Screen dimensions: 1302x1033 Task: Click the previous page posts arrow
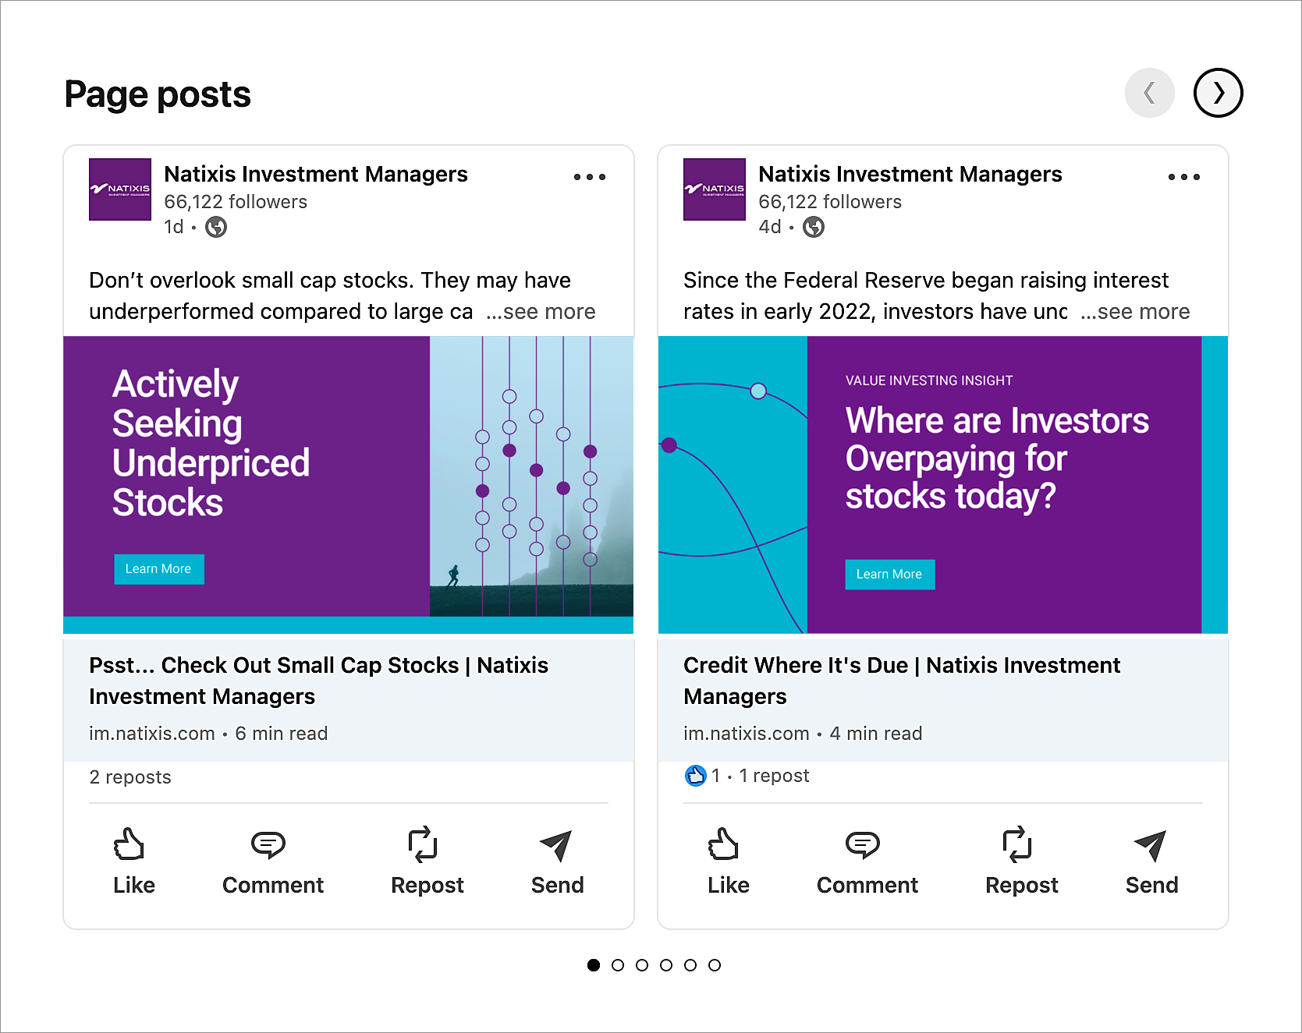(x=1149, y=93)
